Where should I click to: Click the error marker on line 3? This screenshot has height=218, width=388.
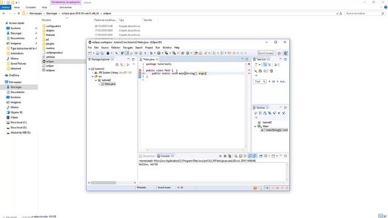tap(140, 70)
